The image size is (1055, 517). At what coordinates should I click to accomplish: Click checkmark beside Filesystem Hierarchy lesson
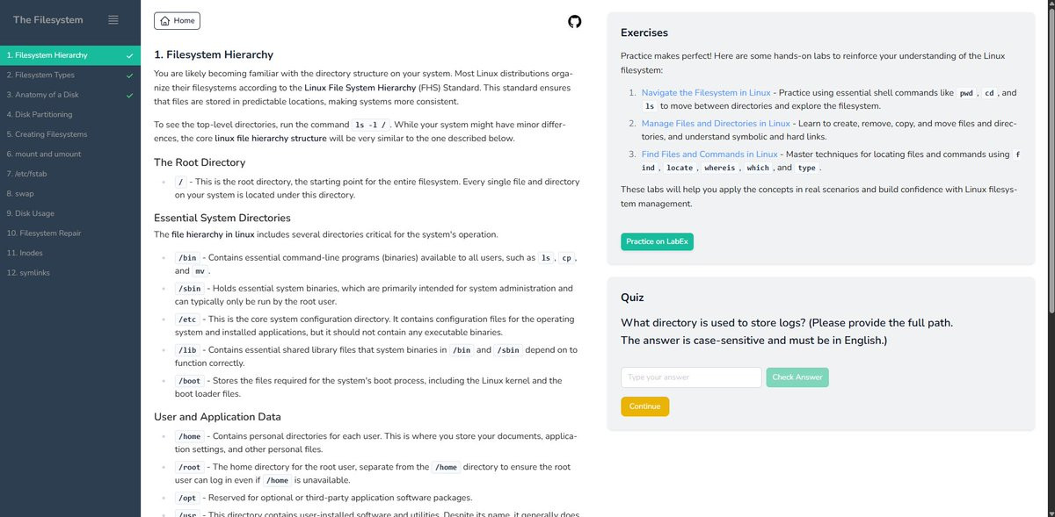pyautogui.click(x=129, y=55)
